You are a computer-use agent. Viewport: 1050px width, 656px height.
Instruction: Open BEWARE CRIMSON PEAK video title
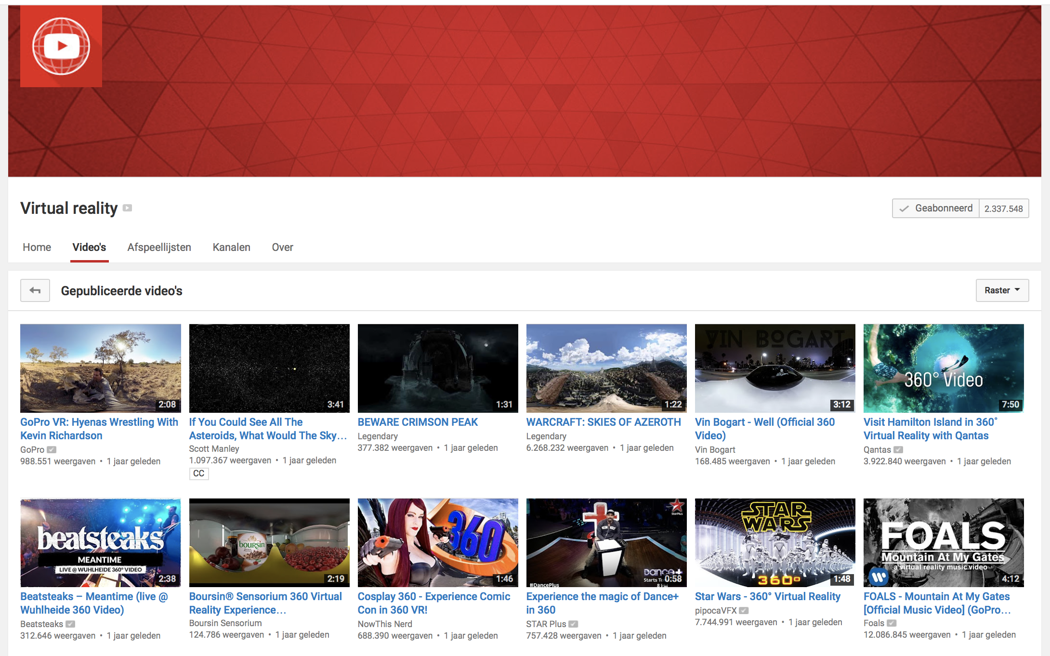[418, 422]
